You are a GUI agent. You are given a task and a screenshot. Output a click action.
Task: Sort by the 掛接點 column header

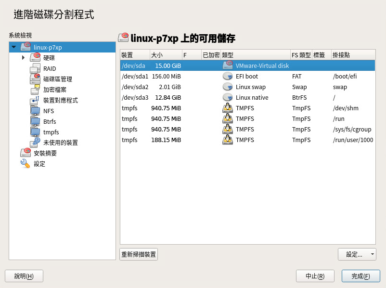pos(353,55)
